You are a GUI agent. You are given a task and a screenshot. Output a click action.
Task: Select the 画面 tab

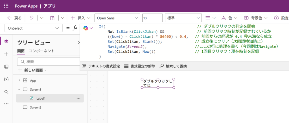pos(21,51)
